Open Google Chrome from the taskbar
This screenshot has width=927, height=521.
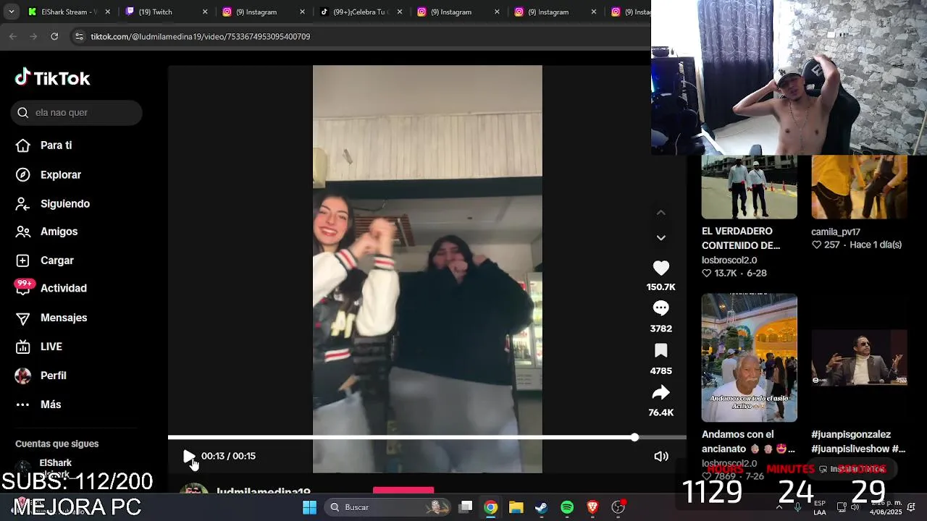[x=491, y=507]
